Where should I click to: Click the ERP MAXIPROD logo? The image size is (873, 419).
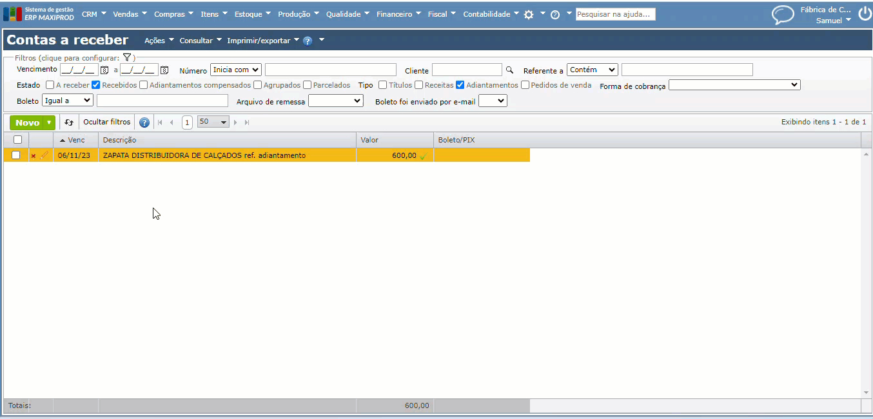[39, 14]
